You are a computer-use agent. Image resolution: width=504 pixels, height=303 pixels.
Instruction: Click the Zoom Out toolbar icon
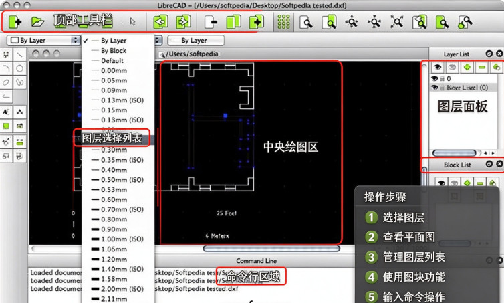pos(374,22)
